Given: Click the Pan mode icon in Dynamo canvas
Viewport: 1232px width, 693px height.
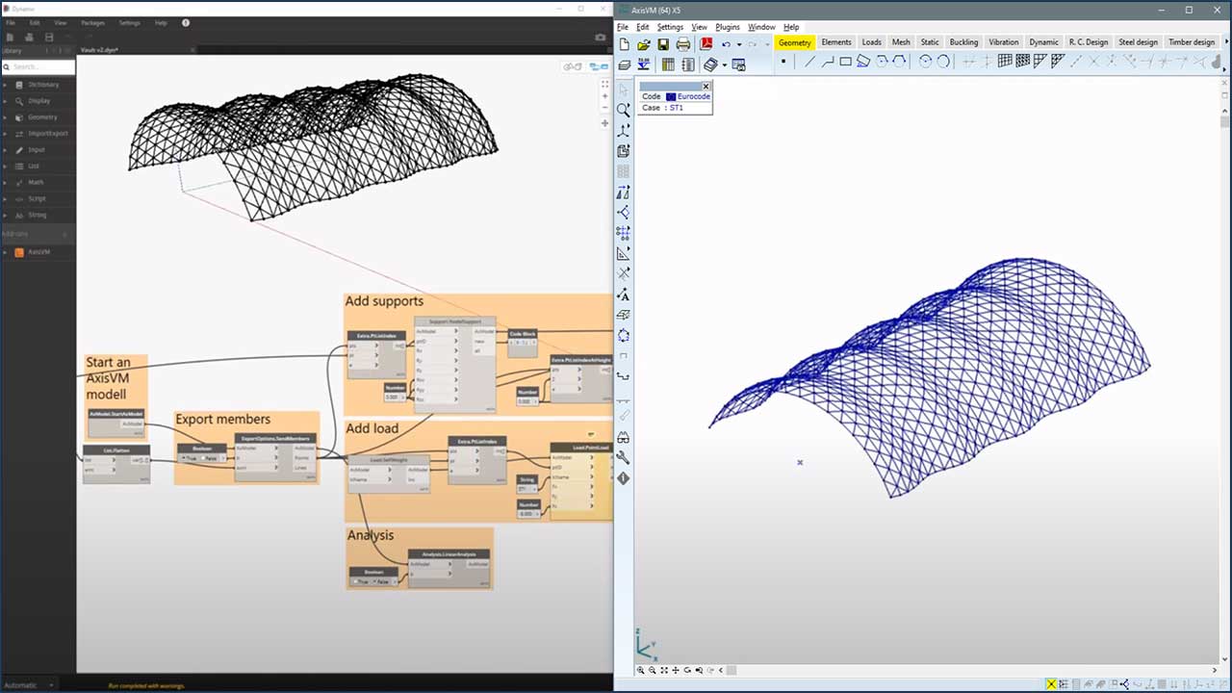Looking at the screenshot, I should click(x=604, y=123).
